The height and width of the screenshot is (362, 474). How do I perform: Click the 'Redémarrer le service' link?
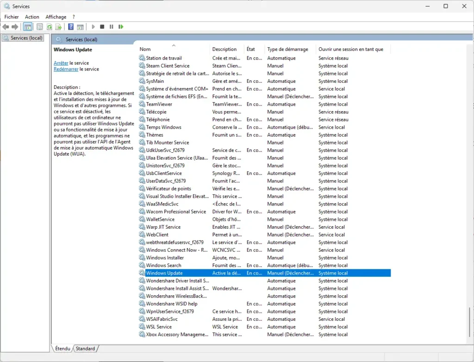click(67, 69)
